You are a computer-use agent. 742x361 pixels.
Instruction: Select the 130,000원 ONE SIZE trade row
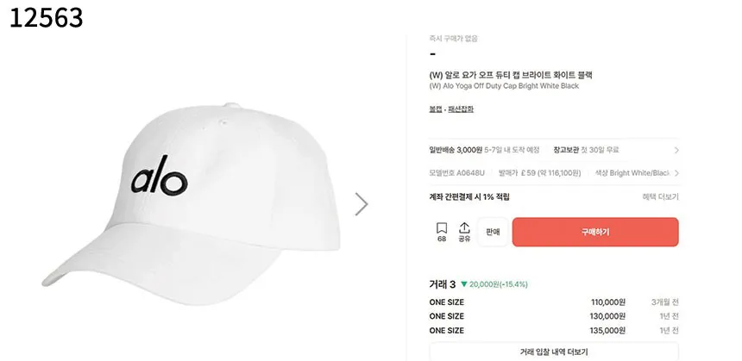point(553,316)
